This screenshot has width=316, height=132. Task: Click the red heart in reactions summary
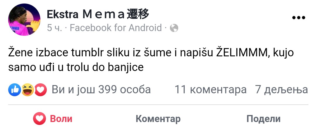click(x=40, y=89)
